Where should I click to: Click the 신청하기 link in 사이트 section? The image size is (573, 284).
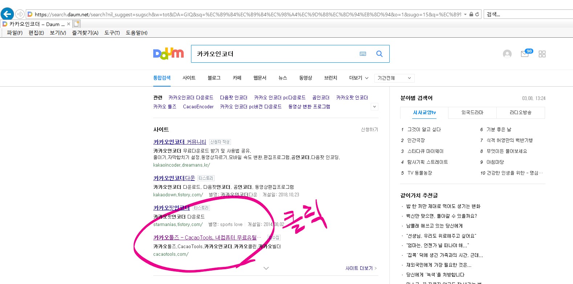point(369,129)
